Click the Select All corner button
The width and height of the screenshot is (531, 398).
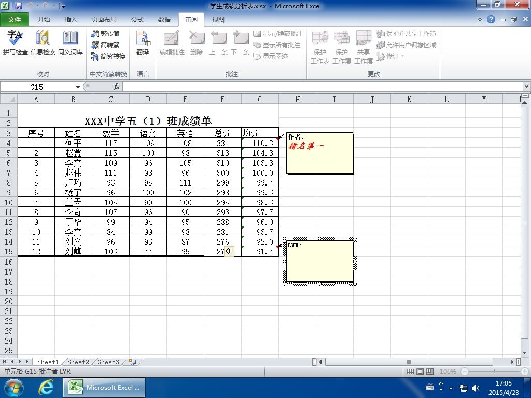[x=9, y=99]
